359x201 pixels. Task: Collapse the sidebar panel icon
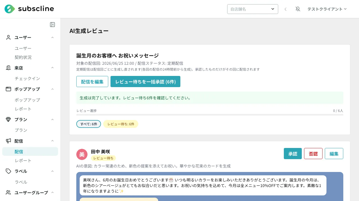[x=52, y=25]
